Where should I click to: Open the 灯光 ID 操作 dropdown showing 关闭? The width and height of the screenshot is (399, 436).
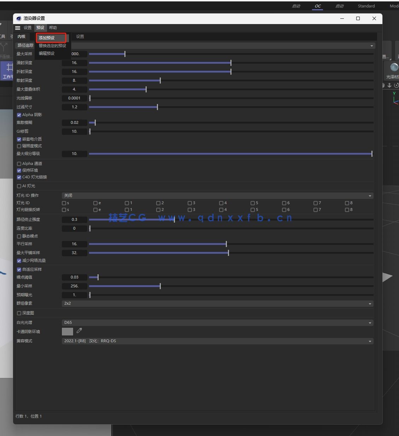coord(217,195)
